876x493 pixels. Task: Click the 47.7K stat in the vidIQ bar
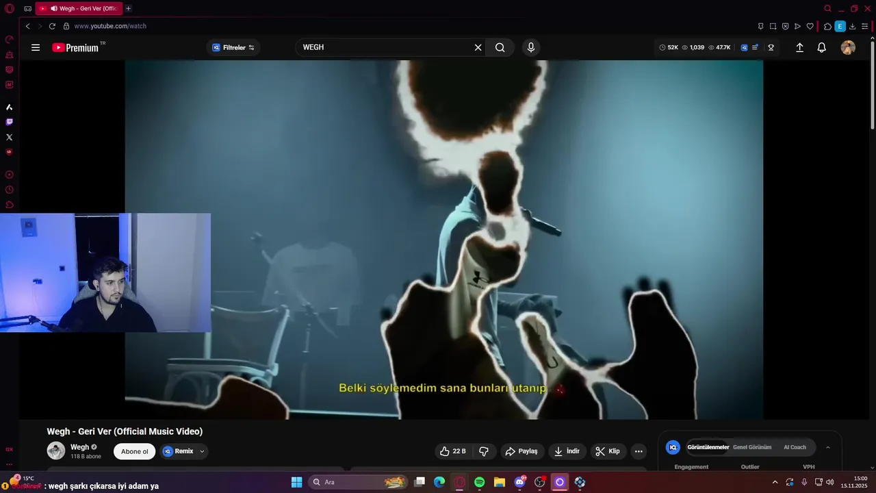[x=719, y=47]
